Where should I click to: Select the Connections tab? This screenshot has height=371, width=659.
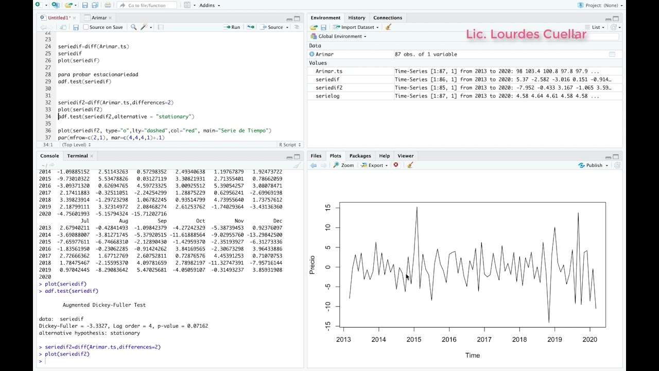point(388,18)
